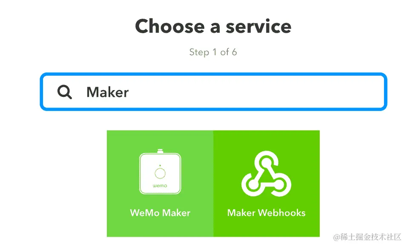This screenshot has width=404, height=244.
Task: Click the 'Maker Webhooks' label
Action: click(266, 213)
